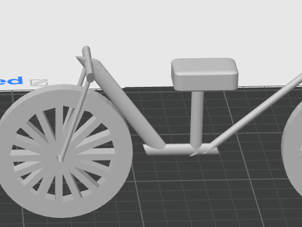The image size is (302, 227).
Task: Click the handlebar stem above the front wheel
Action: click(88, 64)
